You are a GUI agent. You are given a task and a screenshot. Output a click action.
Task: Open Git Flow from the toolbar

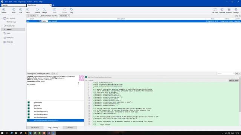point(215,10)
